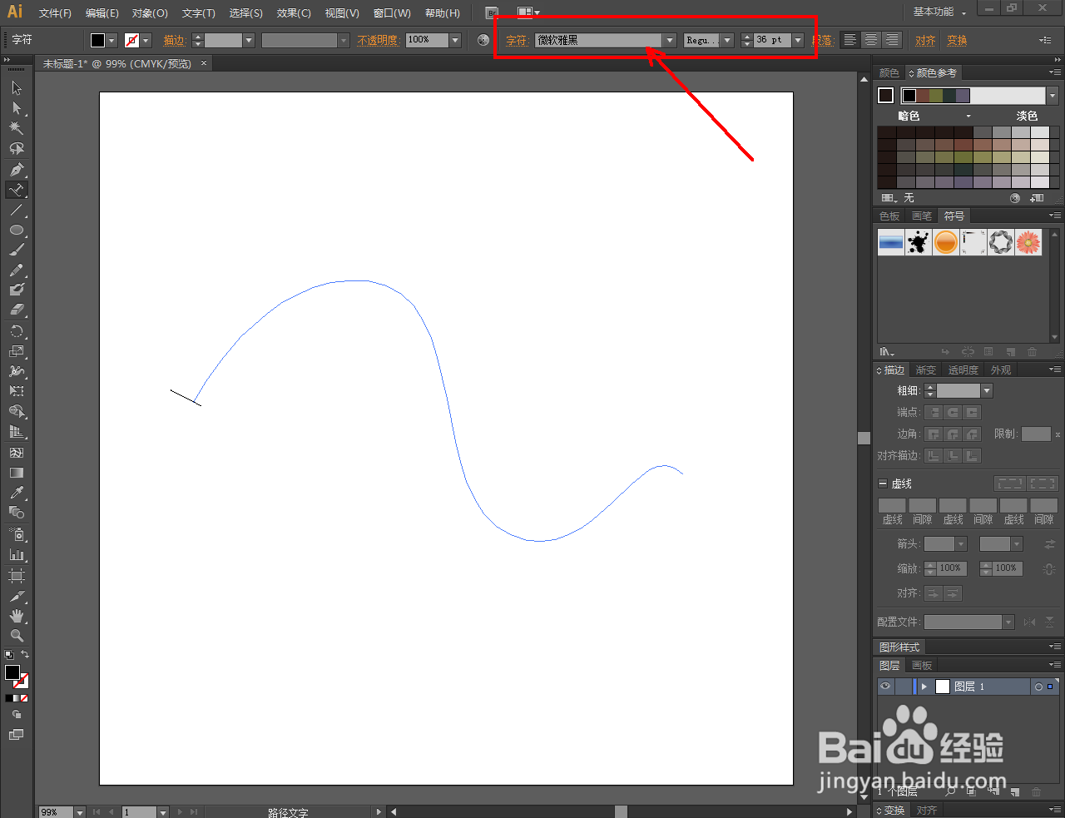The width and height of the screenshot is (1065, 818).
Task: Align paragraph text to right
Action: pos(891,40)
